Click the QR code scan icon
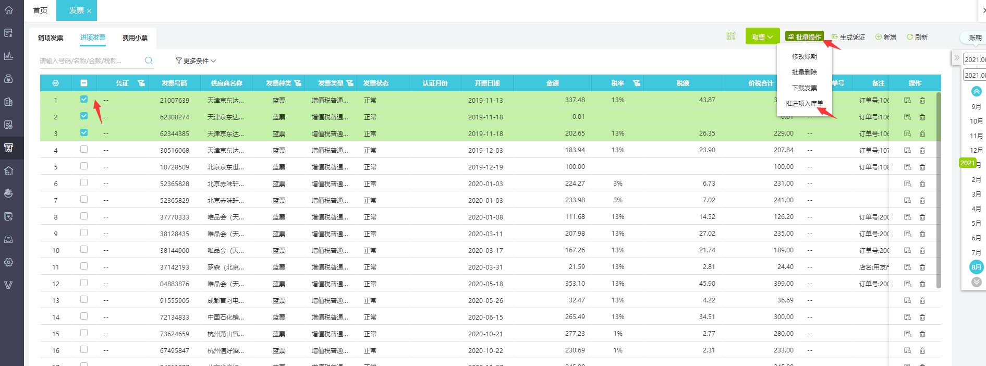This screenshot has width=986, height=366. click(x=731, y=36)
